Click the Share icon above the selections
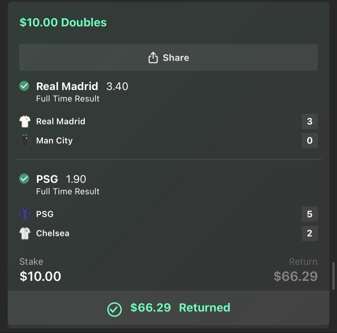The height and width of the screenshot is (333, 337). click(x=153, y=57)
